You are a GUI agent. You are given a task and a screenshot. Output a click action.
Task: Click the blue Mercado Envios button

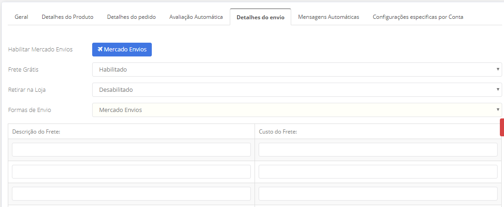point(122,50)
